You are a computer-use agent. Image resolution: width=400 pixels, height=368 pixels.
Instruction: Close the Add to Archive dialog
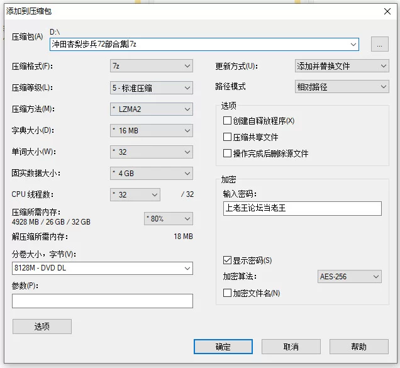(387, 11)
